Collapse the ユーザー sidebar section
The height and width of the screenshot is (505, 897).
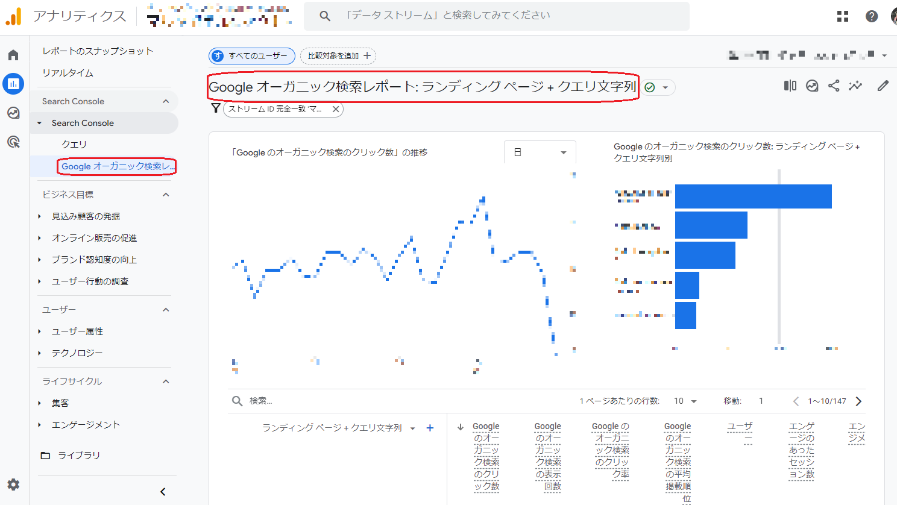tap(168, 309)
